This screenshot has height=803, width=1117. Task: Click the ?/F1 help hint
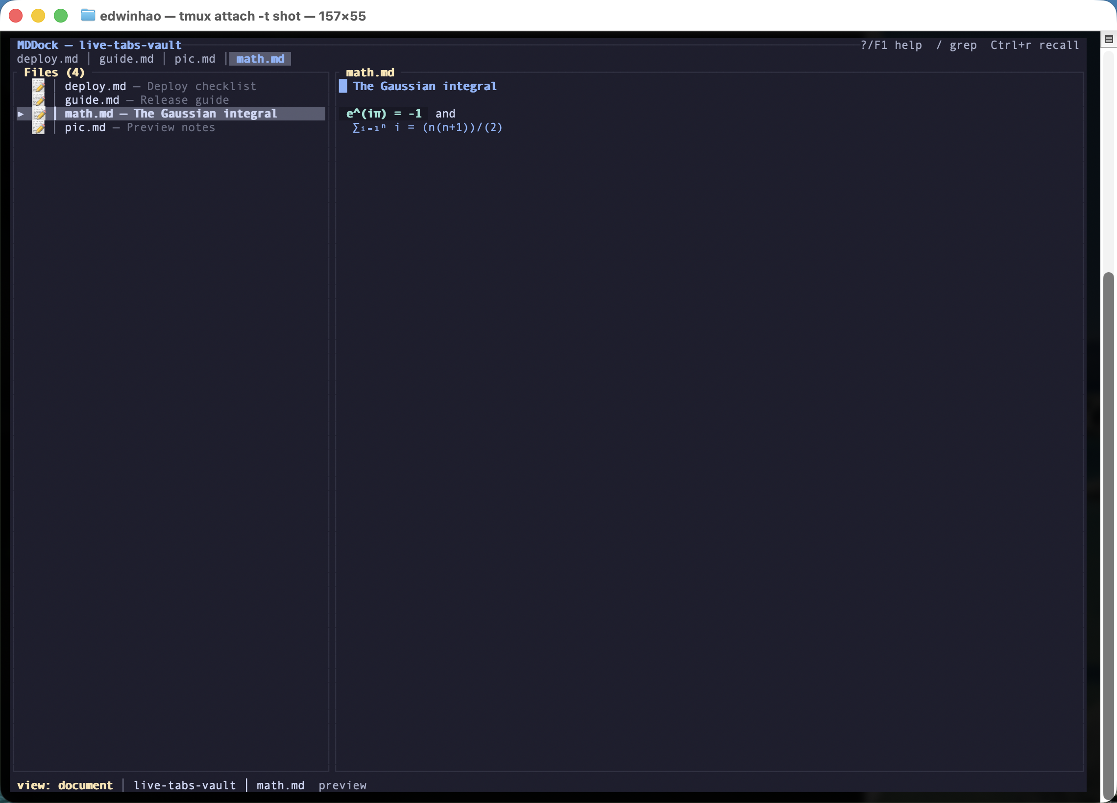pyautogui.click(x=891, y=46)
